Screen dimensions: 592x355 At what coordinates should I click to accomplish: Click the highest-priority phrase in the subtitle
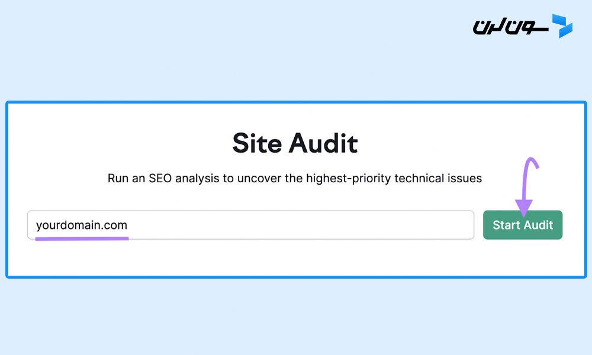[x=348, y=178]
